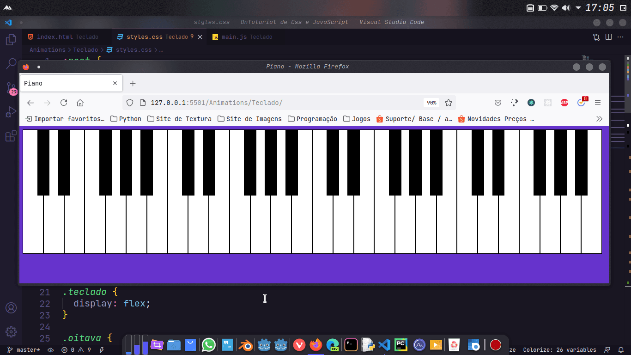Viewport: 631px width, 355px height.
Task: Show more bookmarks with double chevron
Action: coord(600,119)
